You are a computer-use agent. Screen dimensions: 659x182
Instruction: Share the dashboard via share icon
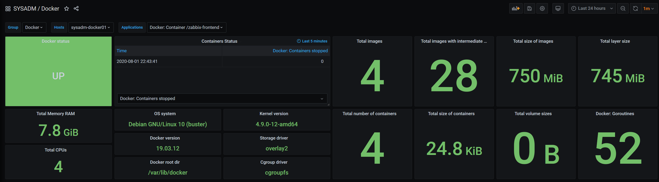(x=76, y=9)
